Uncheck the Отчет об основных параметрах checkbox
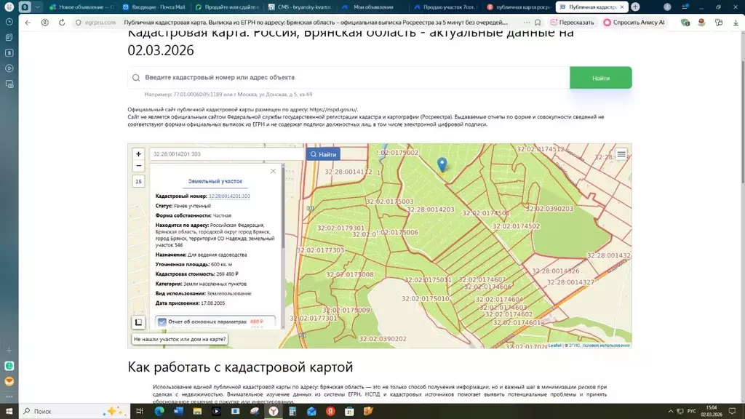Viewport: 745px width, 419px height. (x=163, y=321)
